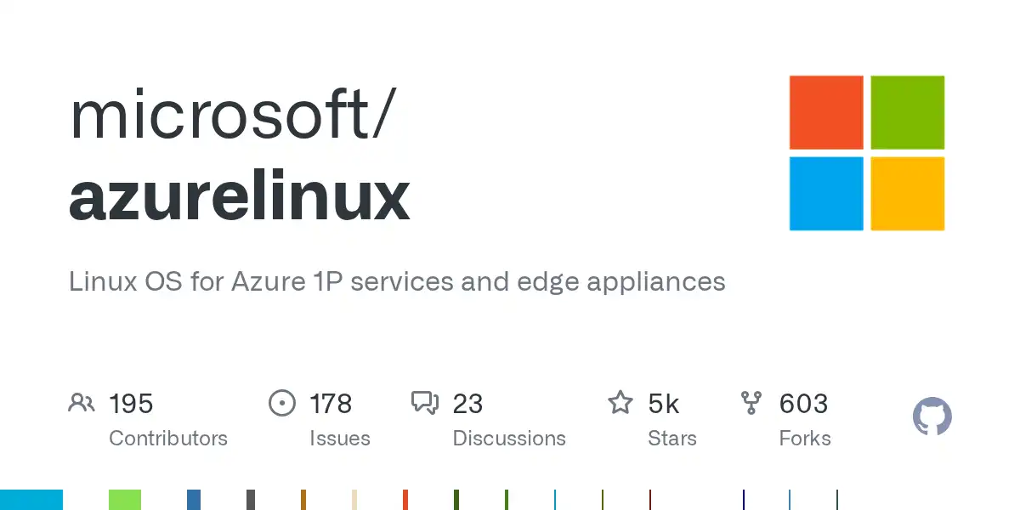Click the Contributors people icon
The height and width of the screenshot is (510, 1020).
point(82,403)
